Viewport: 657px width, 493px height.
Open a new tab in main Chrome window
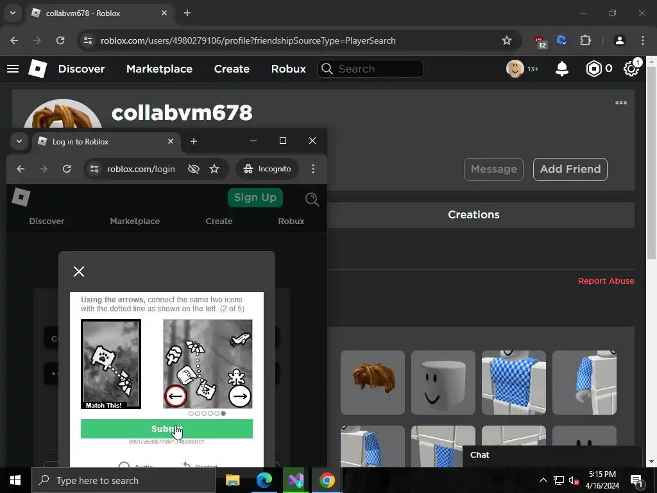pyautogui.click(x=187, y=13)
